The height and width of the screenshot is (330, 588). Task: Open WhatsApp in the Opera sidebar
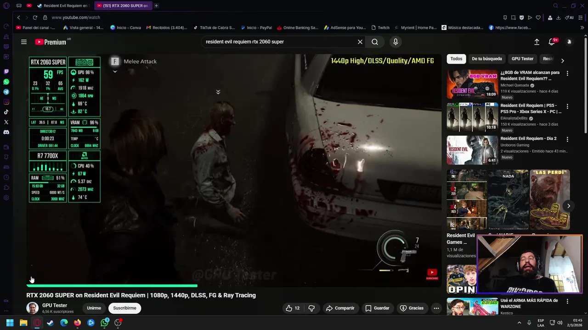coord(6,82)
